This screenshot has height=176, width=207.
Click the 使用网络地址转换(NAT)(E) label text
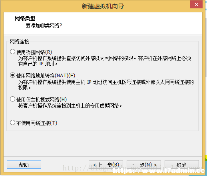click(46, 76)
